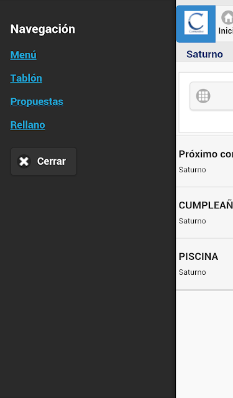233x398 pixels.
Task: Click Saturno subtitle under Próximo entry
Action: tap(192, 170)
